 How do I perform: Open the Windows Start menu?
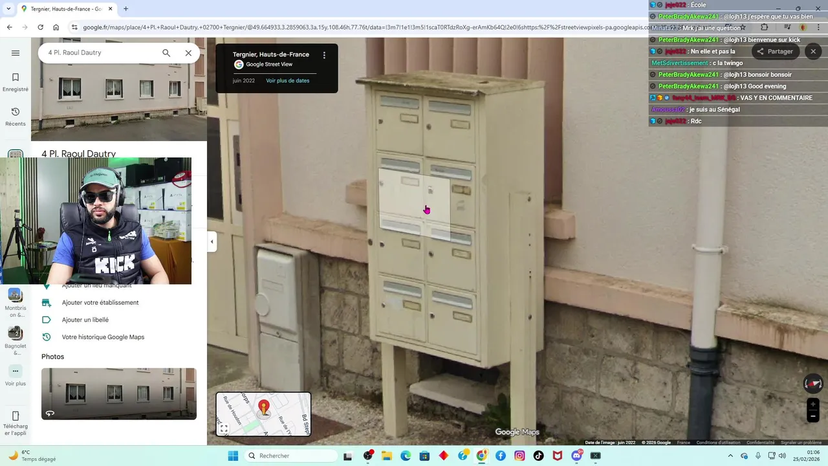pos(233,456)
